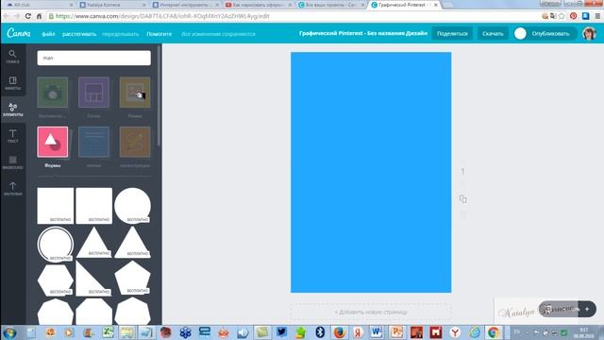The image size is (604, 340).
Task: Add the white hexagon shape
Action: [x=56, y=280]
